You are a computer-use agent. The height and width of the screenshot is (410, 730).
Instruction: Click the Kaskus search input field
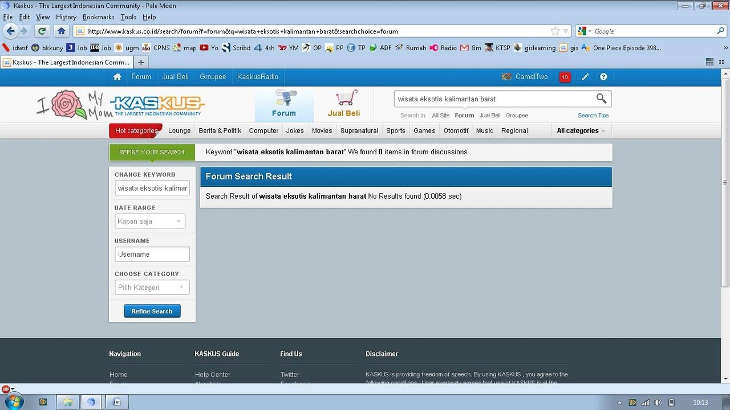494,99
